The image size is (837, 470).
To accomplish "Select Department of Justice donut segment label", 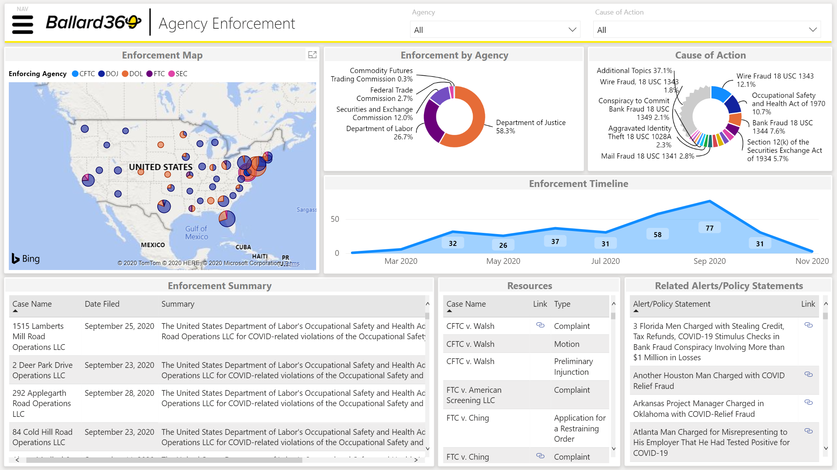I will tap(531, 127).
